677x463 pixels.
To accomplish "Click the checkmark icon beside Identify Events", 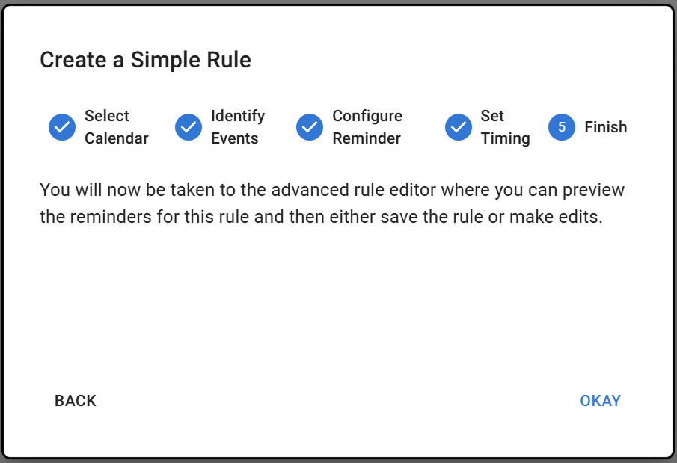I will click(x=189, y=127).
